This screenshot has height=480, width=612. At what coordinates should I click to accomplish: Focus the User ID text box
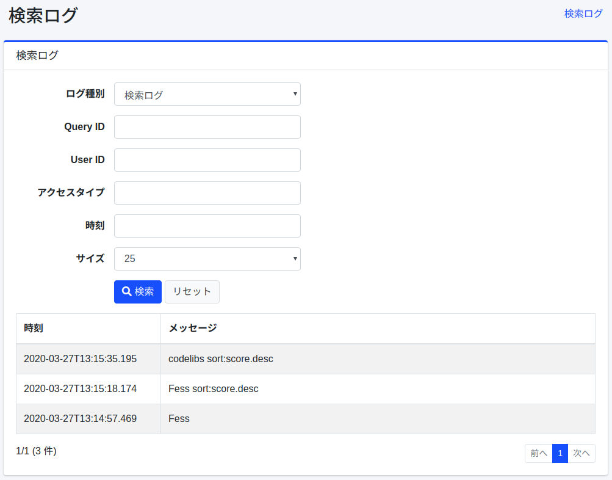pos(207,160)
